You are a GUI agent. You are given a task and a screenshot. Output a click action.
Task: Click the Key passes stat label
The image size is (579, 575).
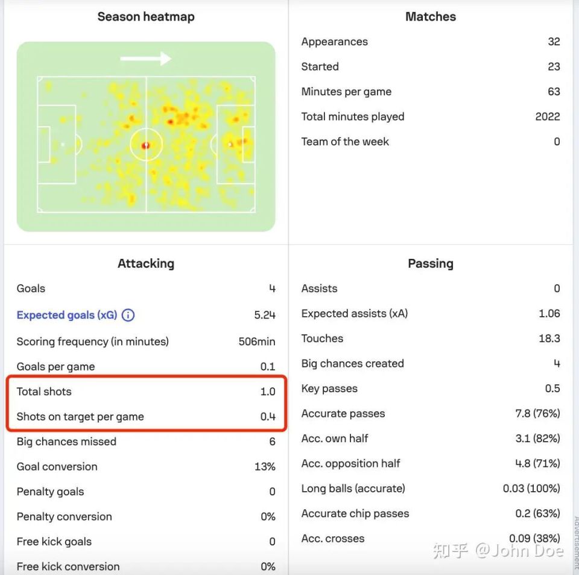pos(329,389)
